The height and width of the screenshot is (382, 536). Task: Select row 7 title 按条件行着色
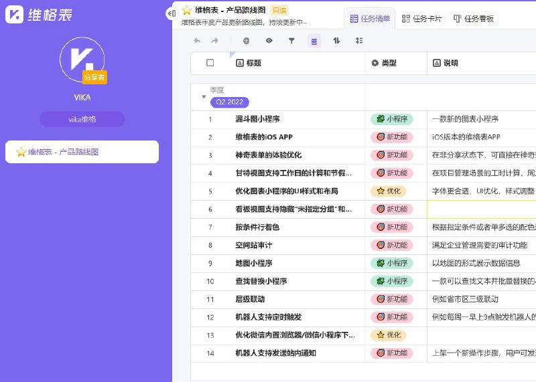257,227
